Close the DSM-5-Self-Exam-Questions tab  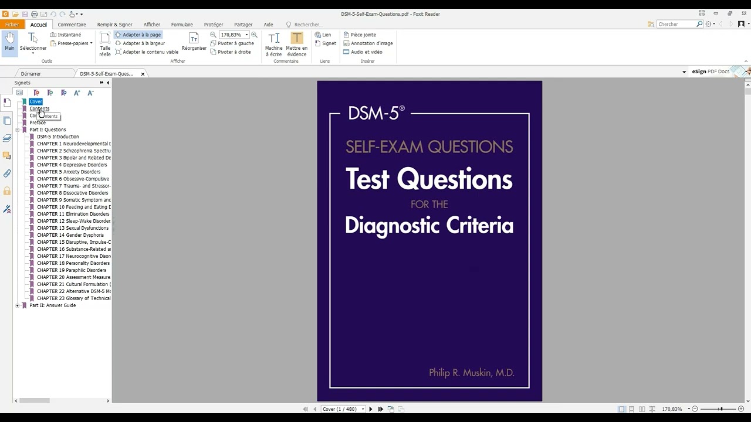[x=143, y=74]
